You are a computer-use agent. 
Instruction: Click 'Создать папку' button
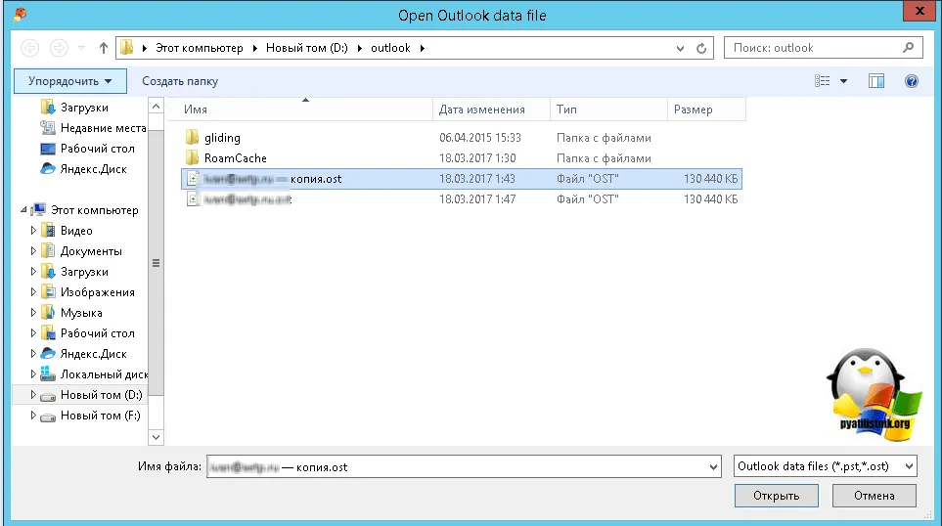180,81
